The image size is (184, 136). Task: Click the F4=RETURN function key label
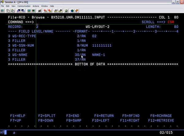click(104, 116)
